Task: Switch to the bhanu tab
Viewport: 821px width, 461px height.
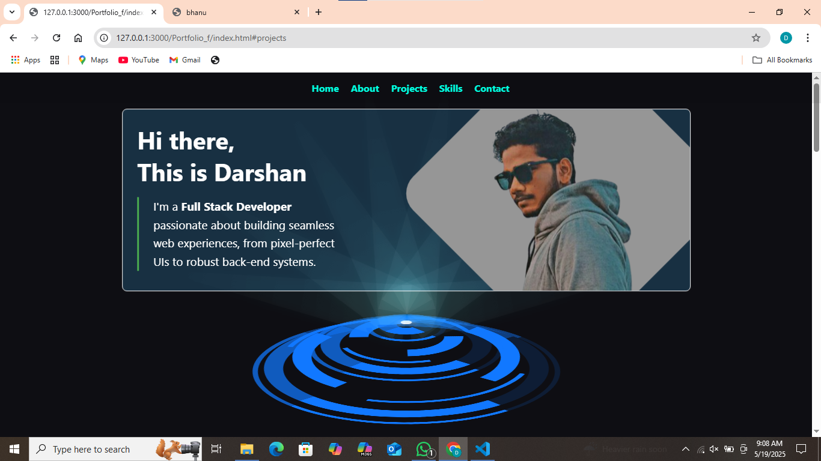Action: click(x=236, y=12)
